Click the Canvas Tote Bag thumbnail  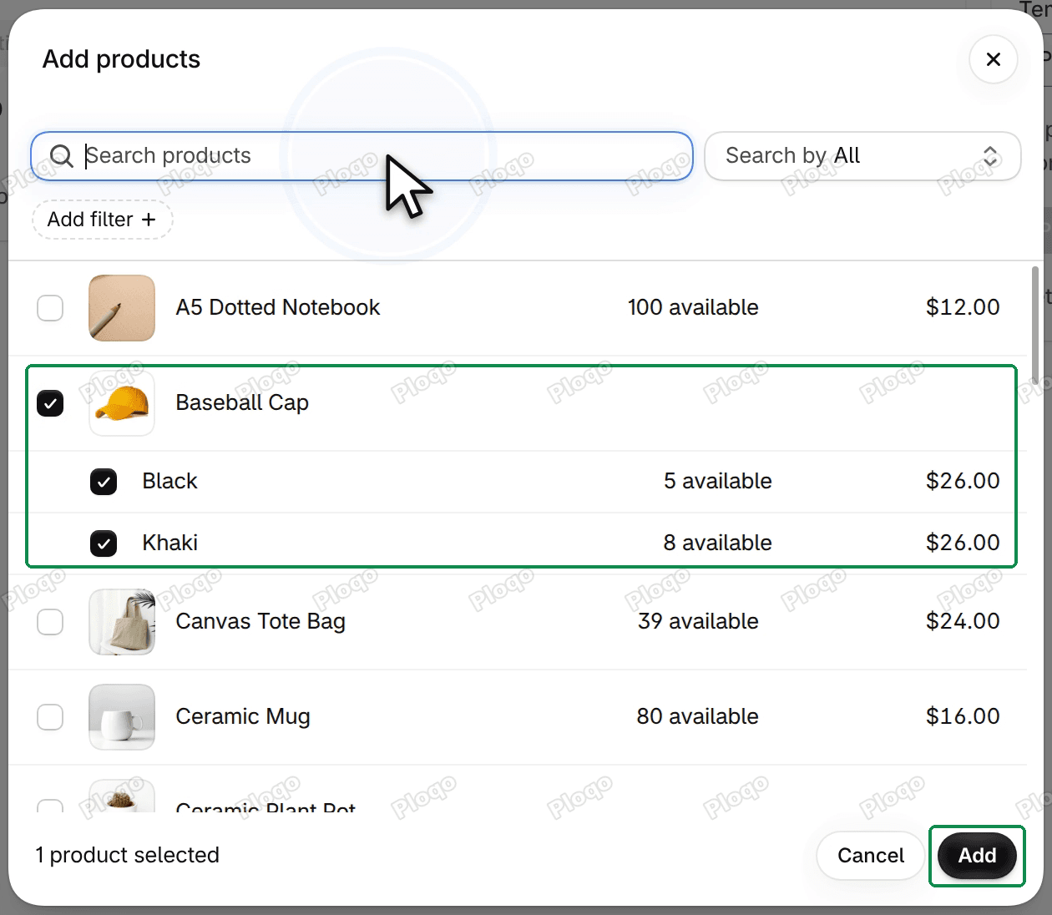pyautogui.click(x=122, y=622)
